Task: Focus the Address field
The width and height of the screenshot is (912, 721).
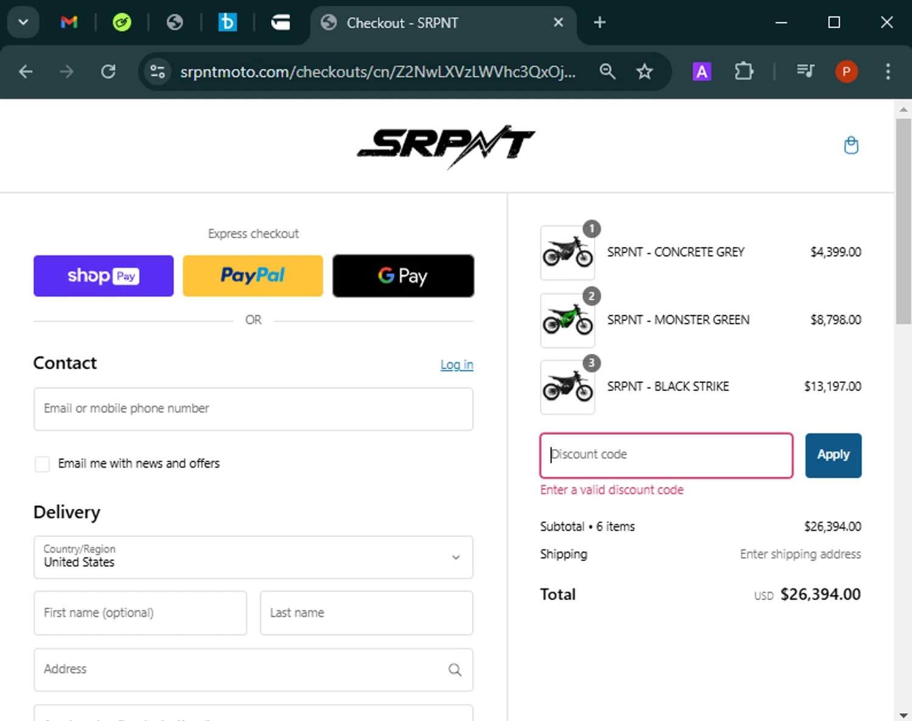Action: pos(254,670)
